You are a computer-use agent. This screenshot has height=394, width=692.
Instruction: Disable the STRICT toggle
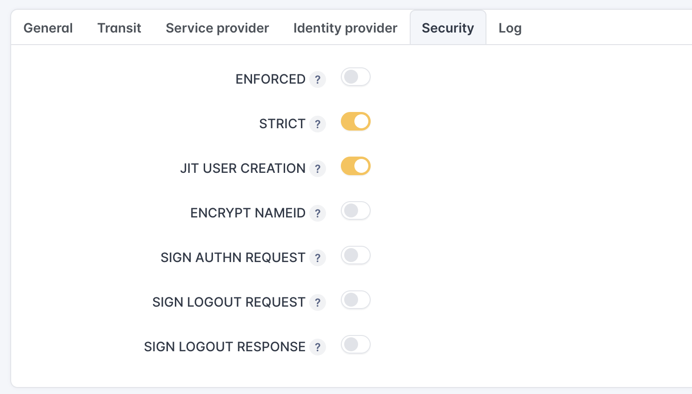click(355, 122)
